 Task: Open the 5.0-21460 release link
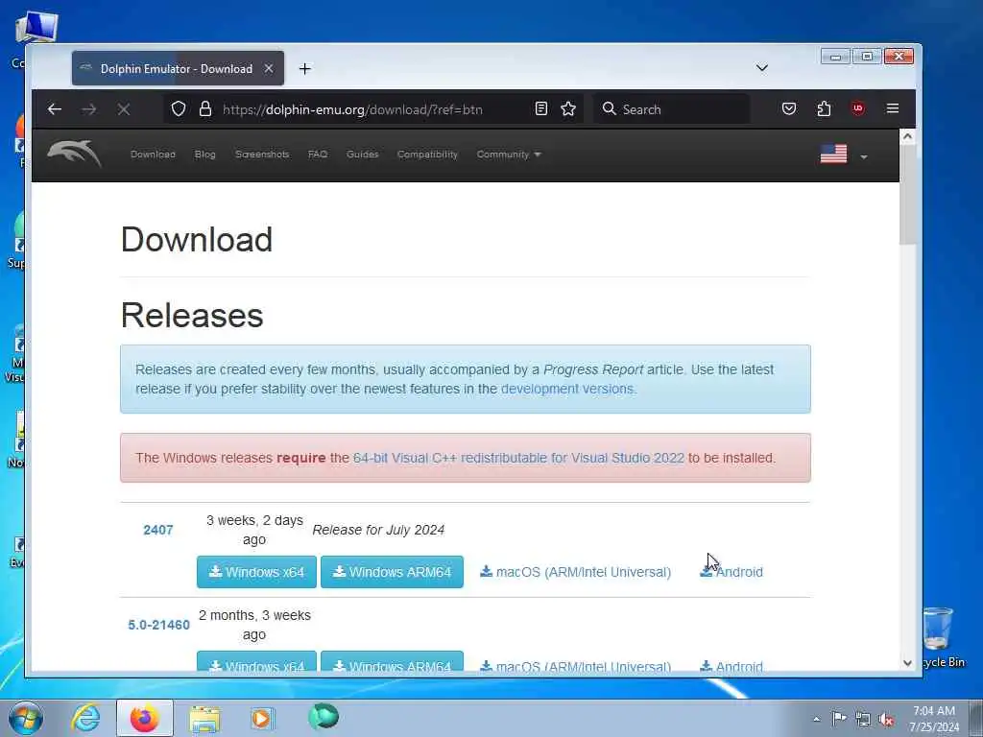(x=158, y=625)
